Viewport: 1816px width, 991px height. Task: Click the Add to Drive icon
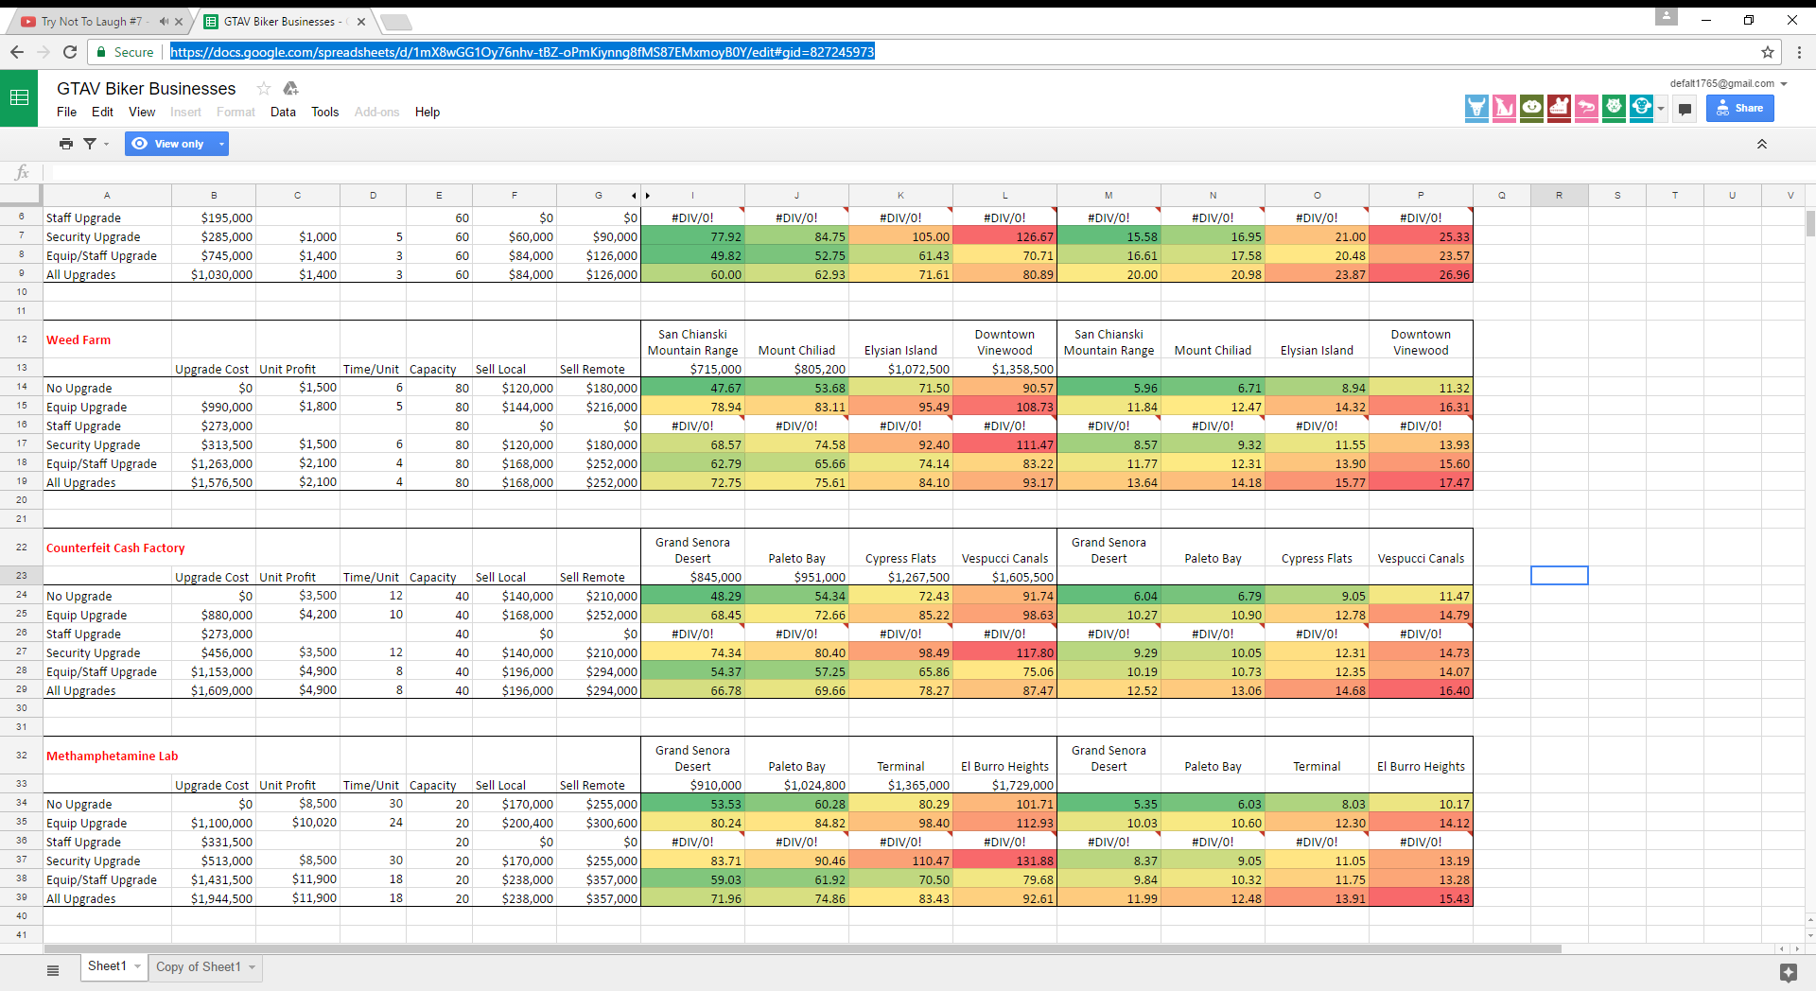pos(290,89)
